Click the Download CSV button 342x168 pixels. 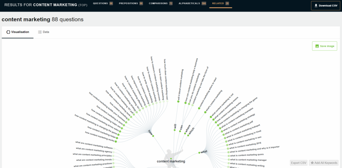coord(326,6)
